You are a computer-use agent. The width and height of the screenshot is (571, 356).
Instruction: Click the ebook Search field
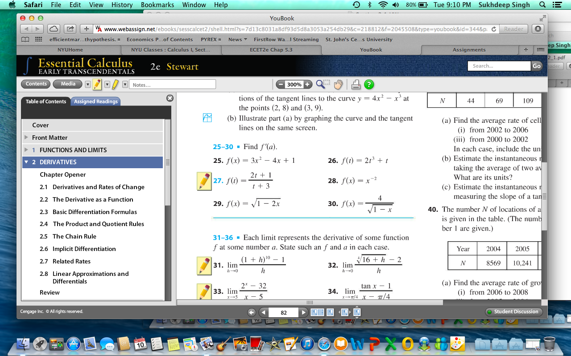tap(499, 66)
